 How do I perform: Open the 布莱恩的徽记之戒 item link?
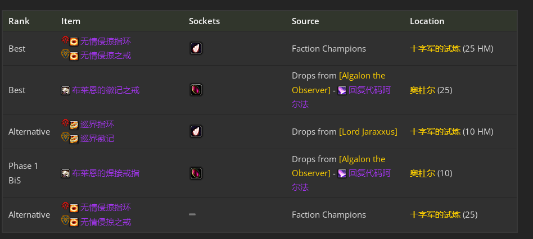point(106,90)
